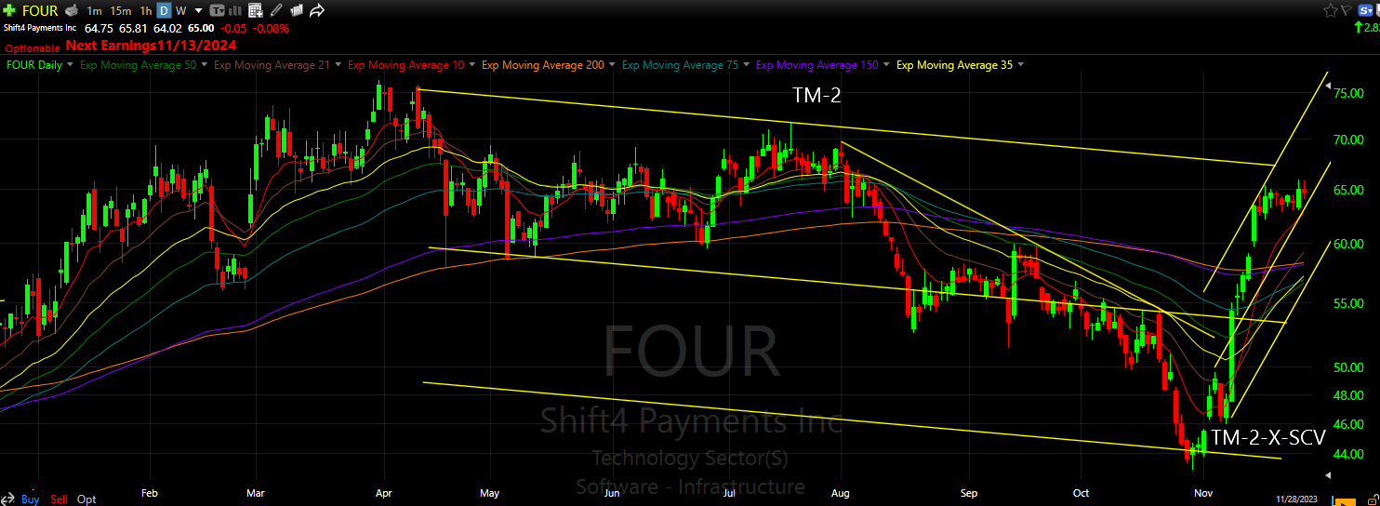
Task: Click the Shift4 Payments Inc company name
Action: 40,28
